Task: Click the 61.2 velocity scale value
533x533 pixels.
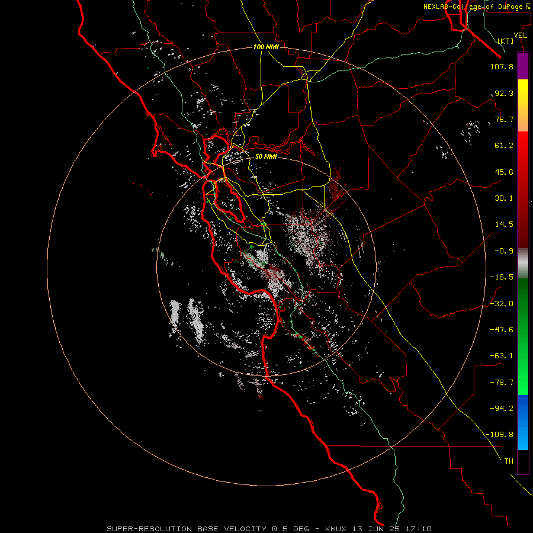Action: coord(504,146)
